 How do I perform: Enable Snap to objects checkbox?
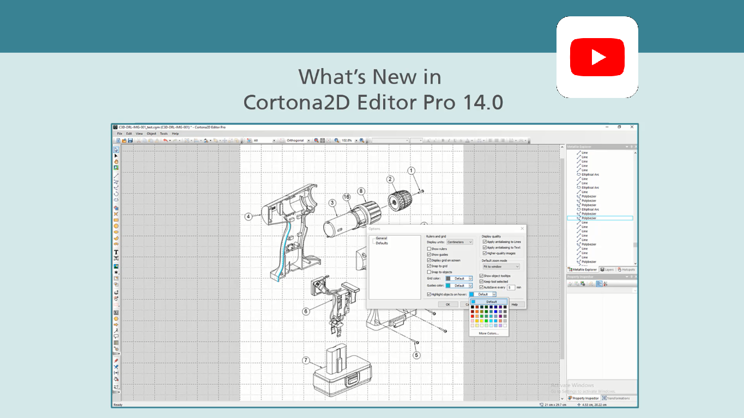429,272
